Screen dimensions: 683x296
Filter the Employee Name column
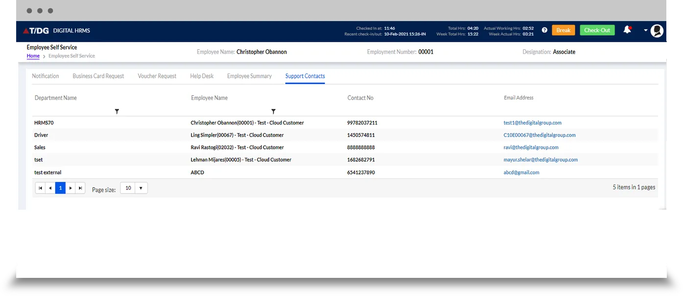click(273, 112)
